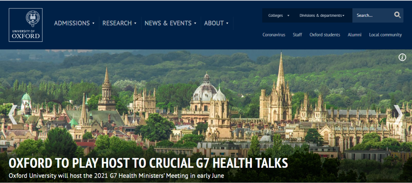
Task: Click the G7 Health Ministers' Meeting subtitle
Action: [116, 176]
